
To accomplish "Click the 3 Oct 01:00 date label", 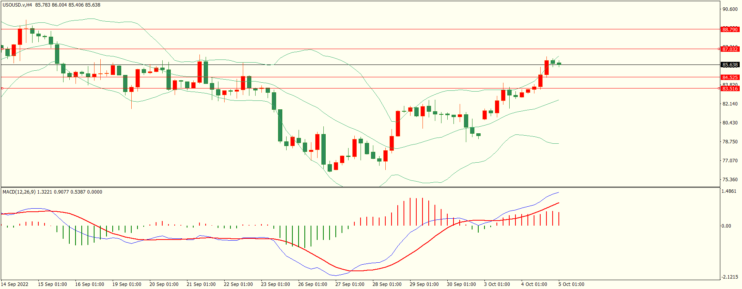I will (497, 284).
